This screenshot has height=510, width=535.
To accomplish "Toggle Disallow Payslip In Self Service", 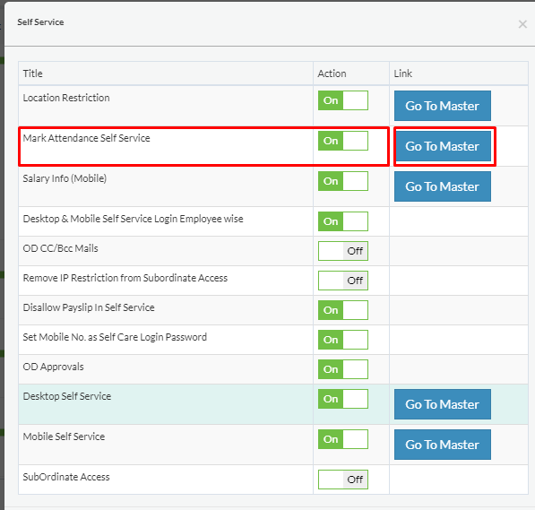I will click(x=343, y=310).
